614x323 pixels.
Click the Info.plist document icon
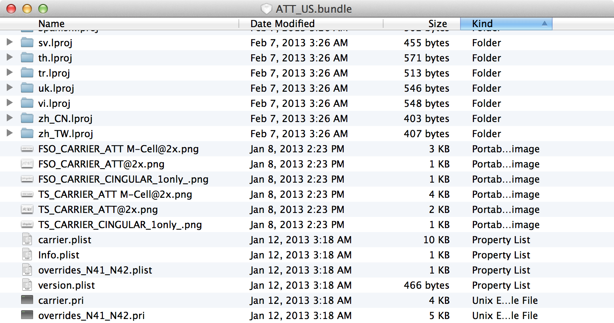tap(27, 254)
